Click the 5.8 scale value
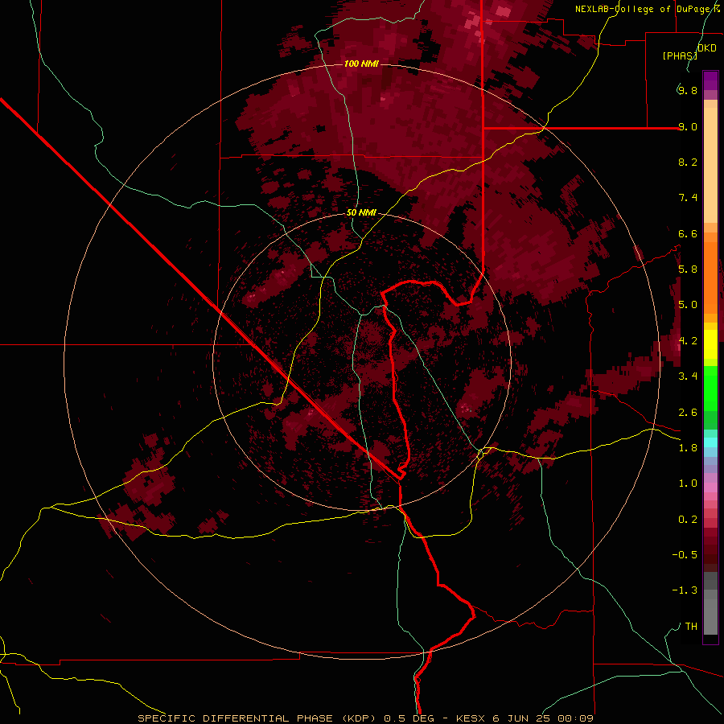724x724 pixels. pyautogui.click(x=688, y=269)
